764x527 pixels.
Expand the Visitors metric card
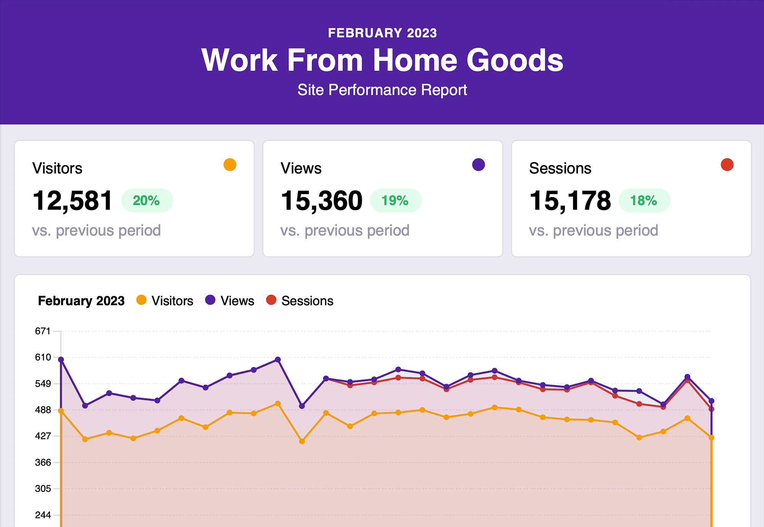tap(134, 198)
